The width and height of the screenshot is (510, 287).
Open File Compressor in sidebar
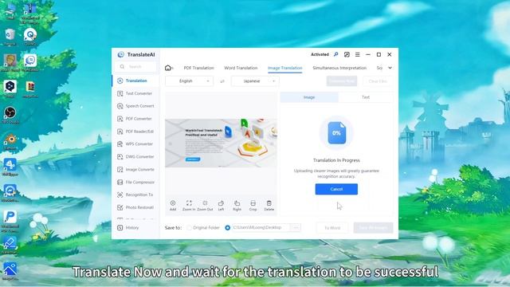(x=135, y=183)
